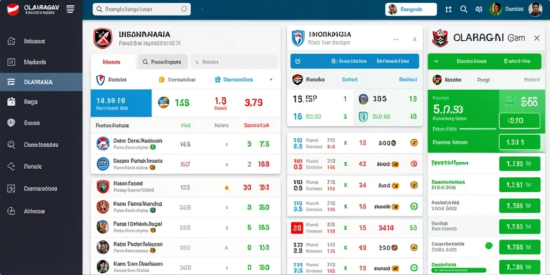Click the green 1.7.98 button
This screenshot has width=550, height=275.
[x=519, y=163]
